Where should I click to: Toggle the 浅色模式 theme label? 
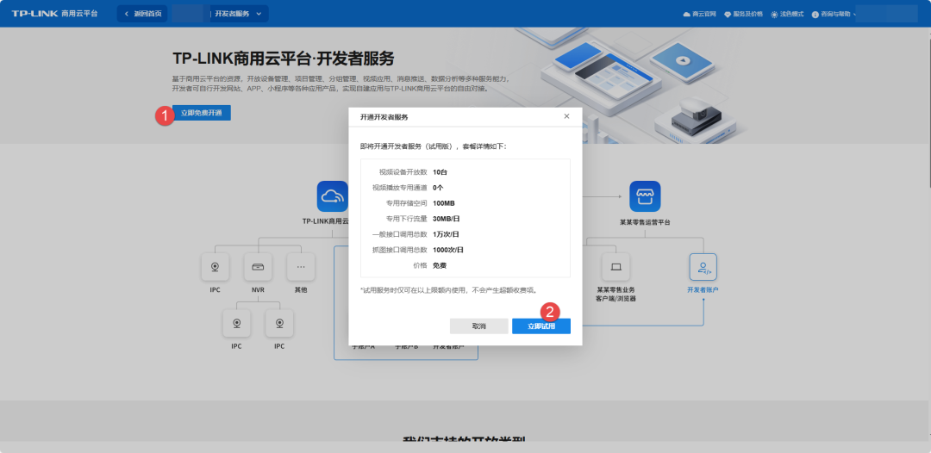(791, 14)
